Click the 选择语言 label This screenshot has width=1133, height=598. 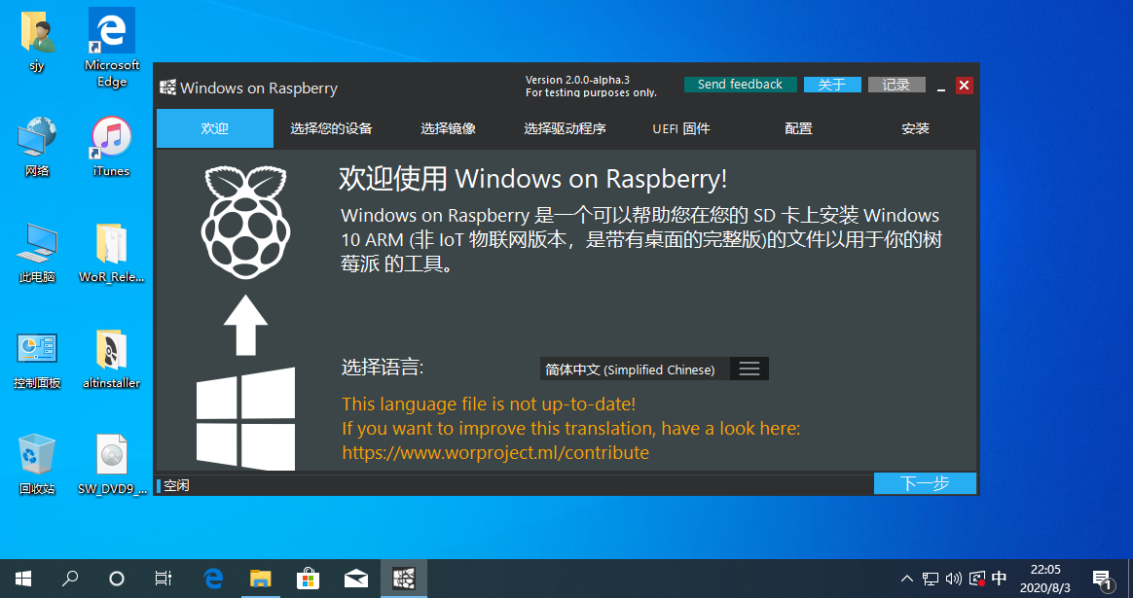pyautogui.click(x=383, y=367)
